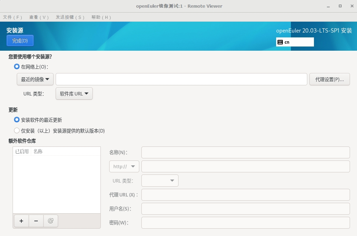
Task: Click the plus icon to add repository
Action: pos(21,221)
